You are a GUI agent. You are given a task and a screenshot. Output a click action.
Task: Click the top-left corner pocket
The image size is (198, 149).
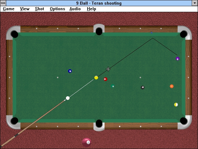[15, 34]
